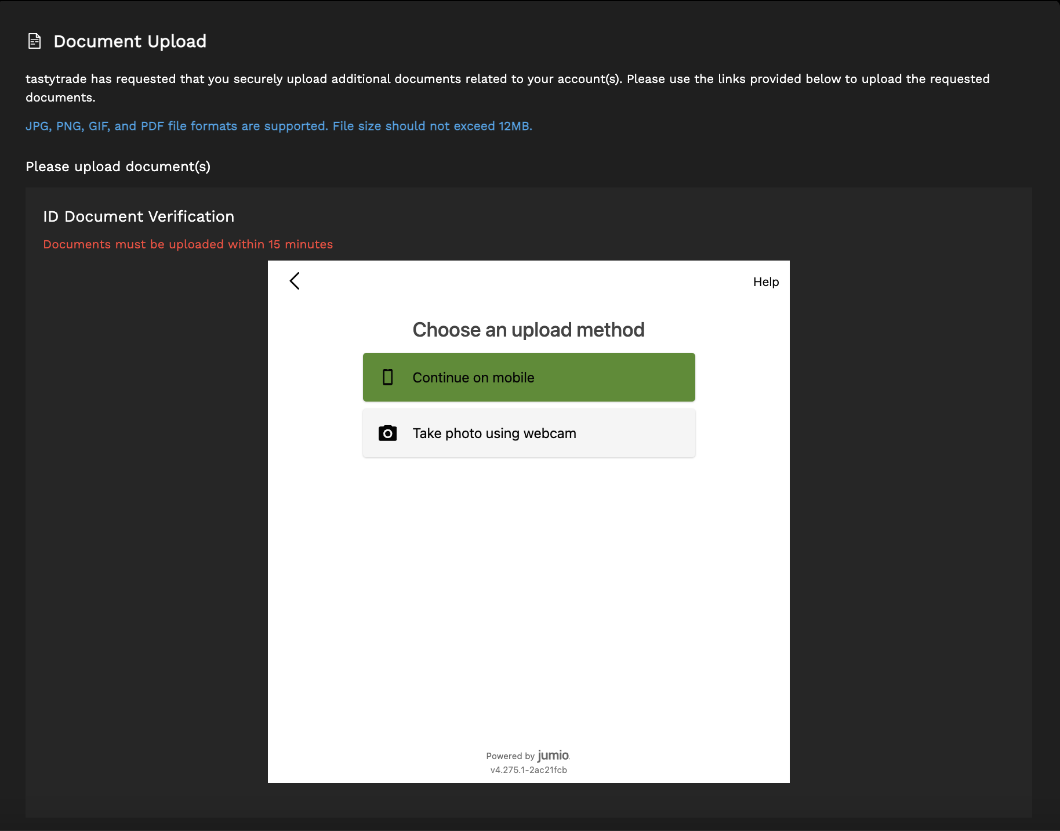1060x831 pixels.
Task: Open the Help link
Action: [765, 281]
